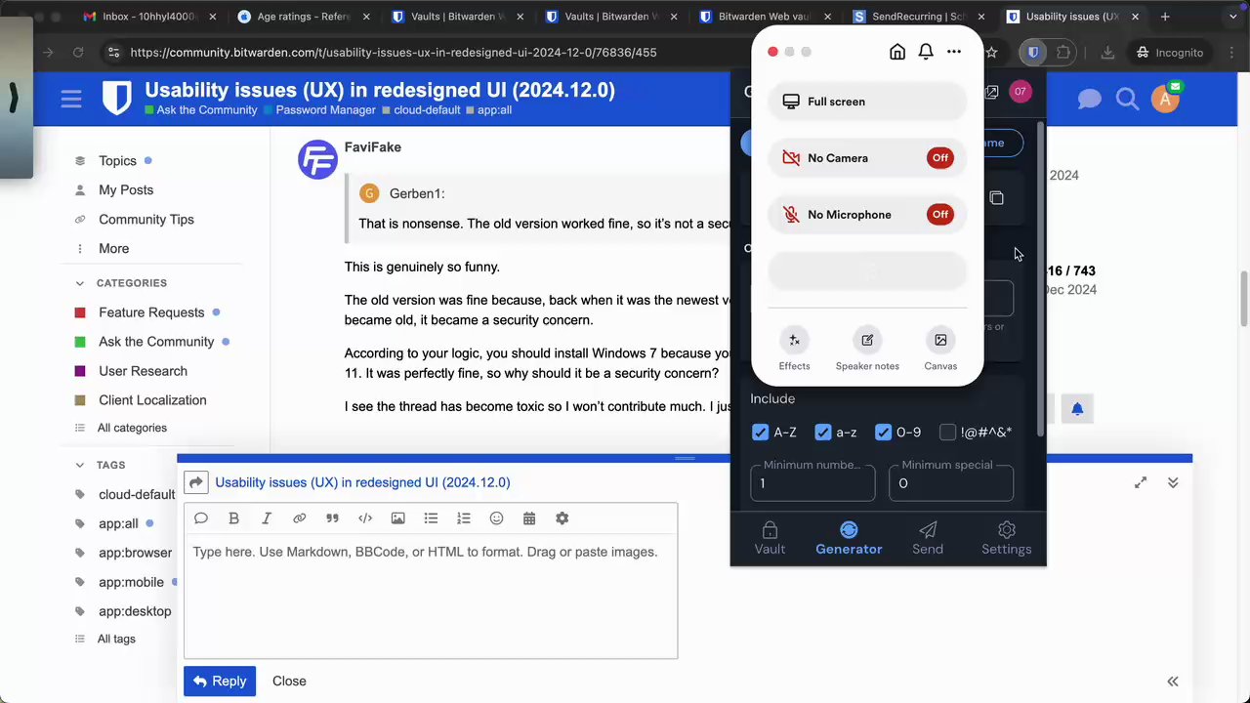Open User Research category
Viewport: 1250px width, 703px height.
(x=143, y=371)
